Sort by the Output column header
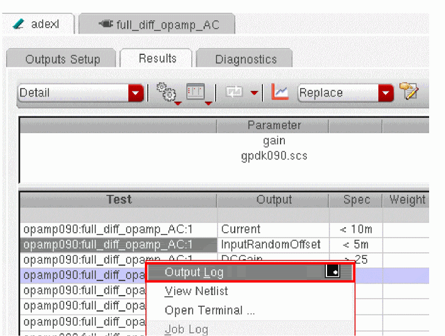The height and width of the screenshot is (336, 445). click(x=274, y=200)
